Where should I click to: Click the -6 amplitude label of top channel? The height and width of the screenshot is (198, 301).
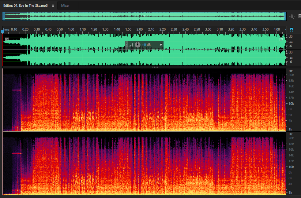[291, 46]
